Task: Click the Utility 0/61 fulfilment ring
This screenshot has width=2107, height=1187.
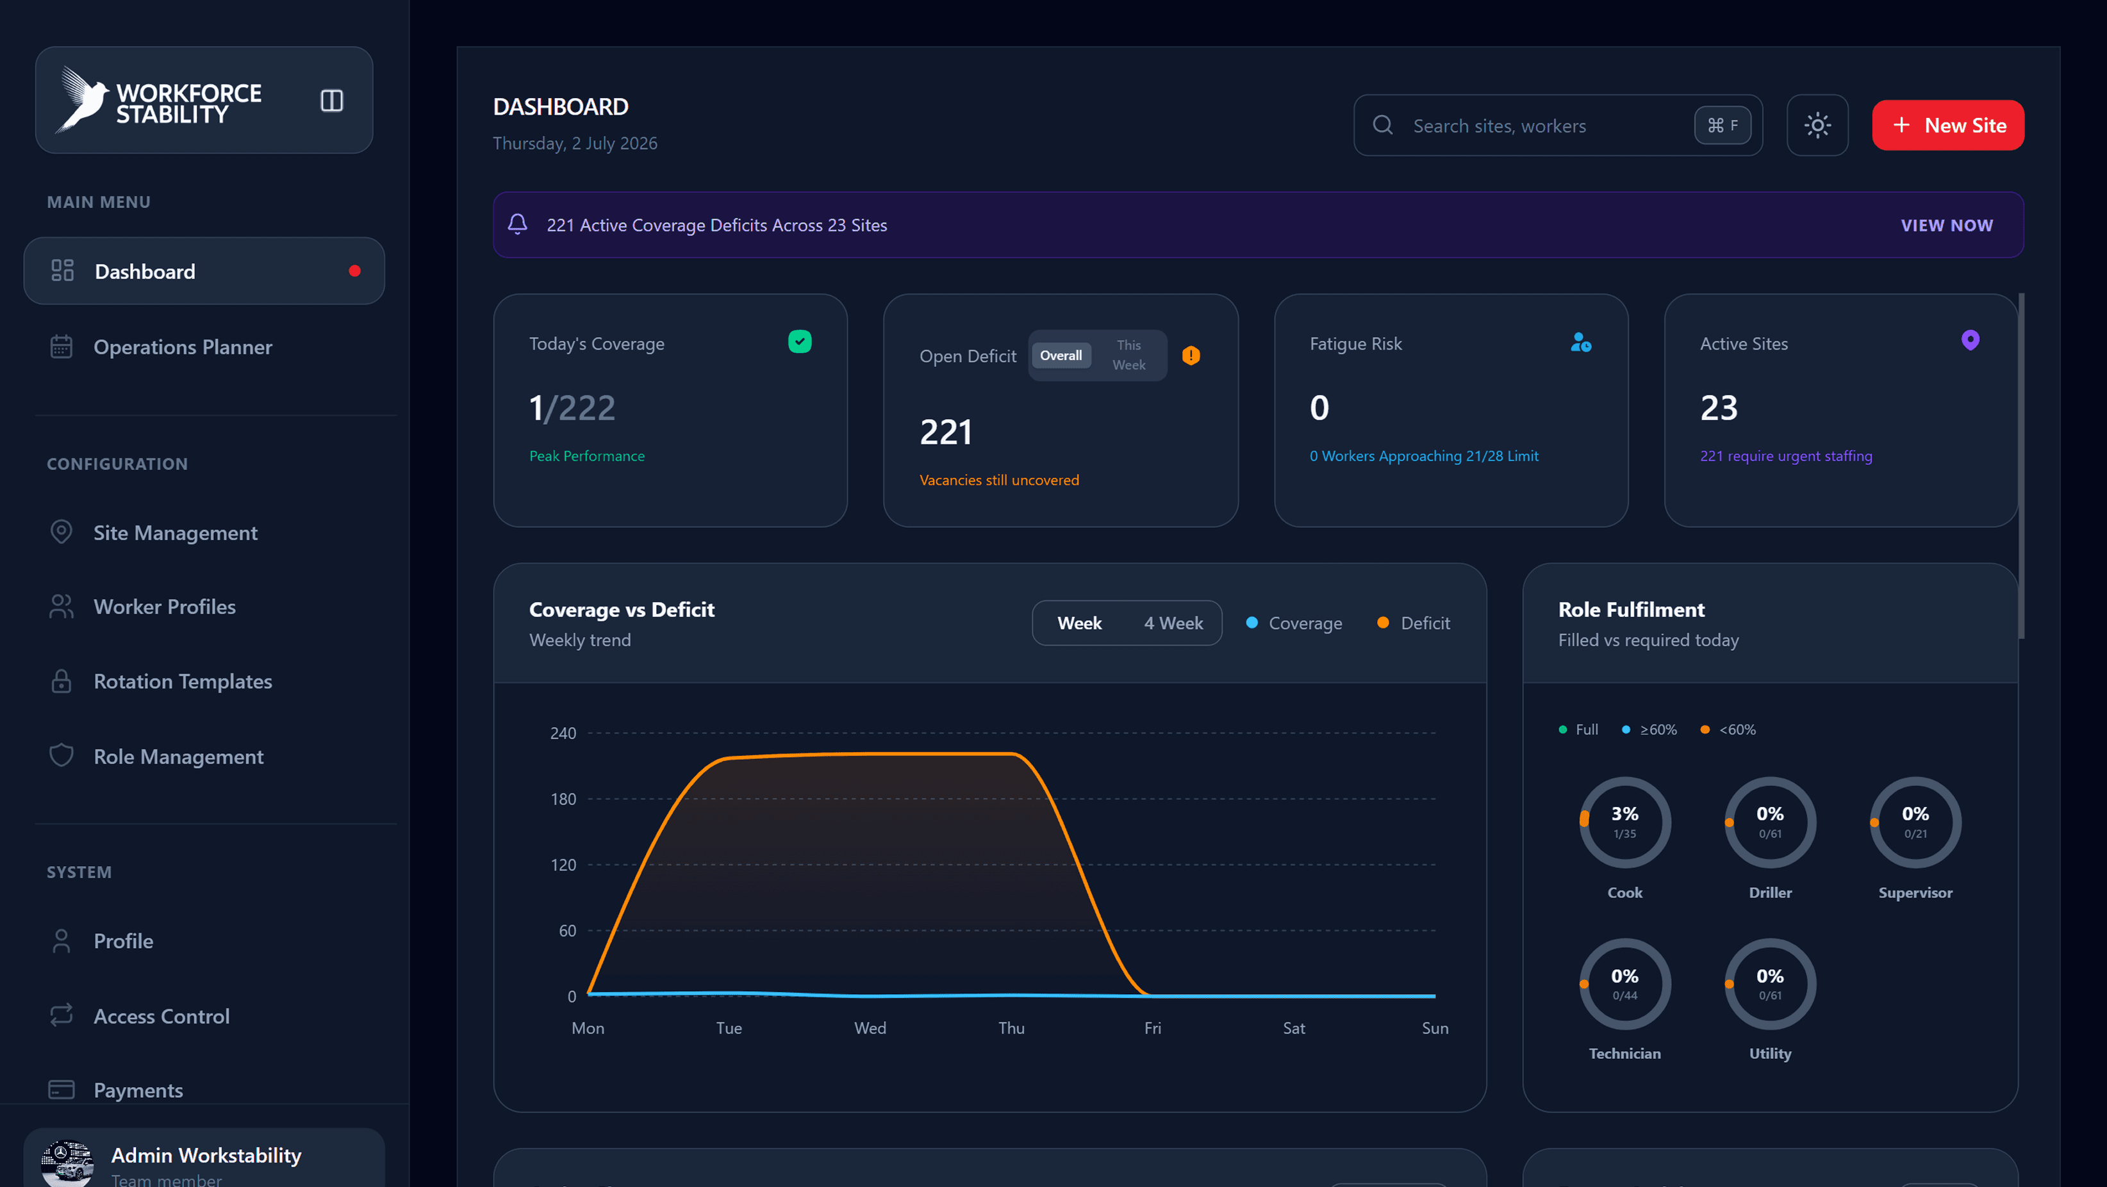Action: pos(1770,983)
